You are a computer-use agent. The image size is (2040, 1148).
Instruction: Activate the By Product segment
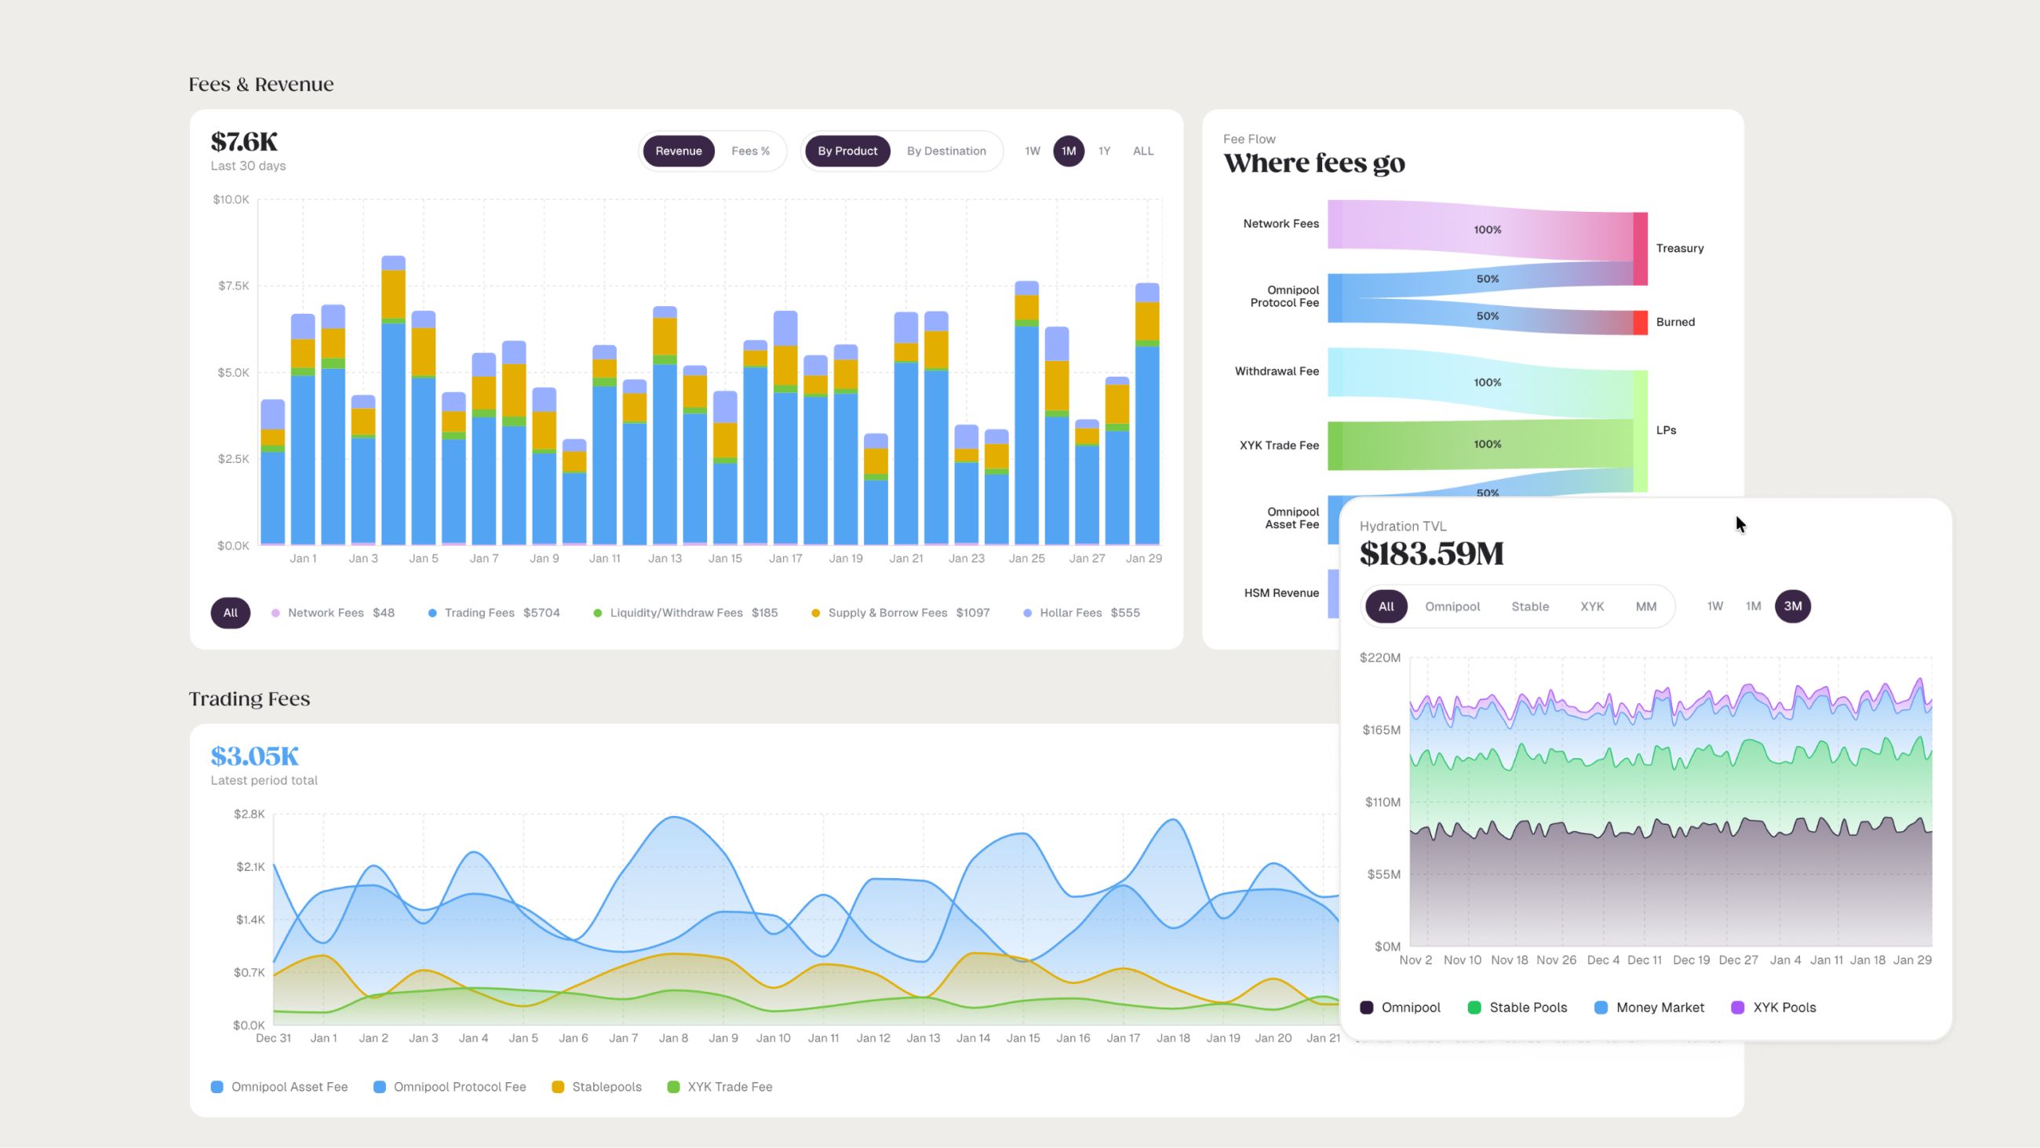pos(847,151)
